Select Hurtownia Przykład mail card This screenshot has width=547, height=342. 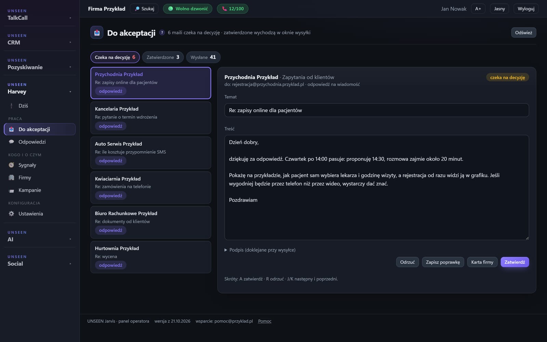151,257
